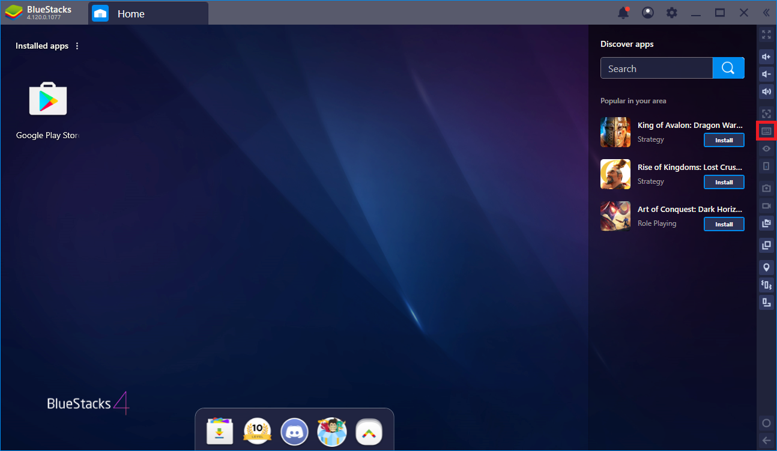Open keyboard controls from the highlighted sidebar icon
This screenshot has width=777, height=451.
pos(766,130)
